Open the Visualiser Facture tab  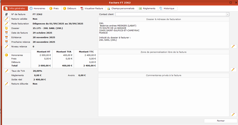click(91, 8)
